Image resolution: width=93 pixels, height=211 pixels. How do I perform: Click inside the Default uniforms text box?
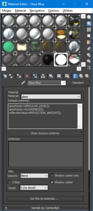pos(43,116)
